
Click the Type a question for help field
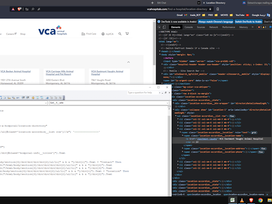142,92
